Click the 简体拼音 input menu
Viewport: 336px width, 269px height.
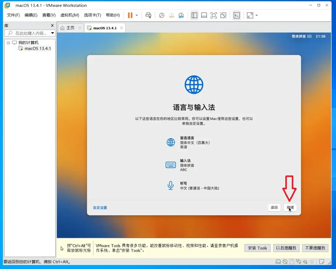point(302,37)
